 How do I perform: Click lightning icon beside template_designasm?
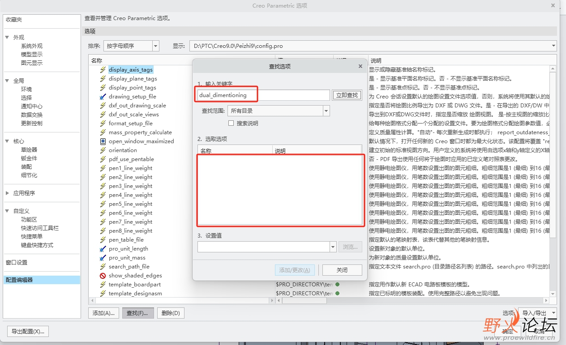tap(103, 294)
